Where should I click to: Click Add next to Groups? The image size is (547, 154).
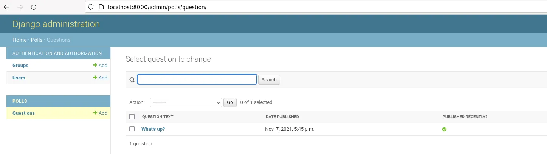100,66
